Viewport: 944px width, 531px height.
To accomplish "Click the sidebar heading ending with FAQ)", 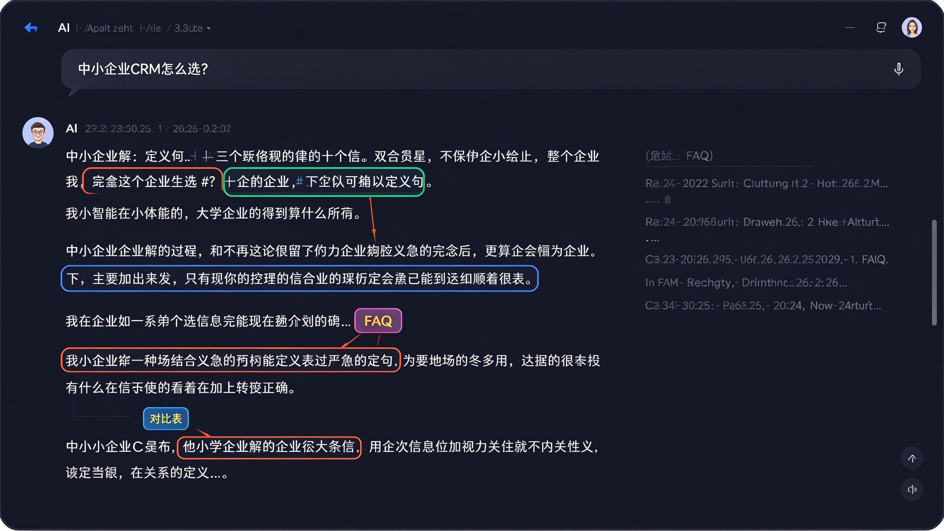I will click(x=679, y=156).
